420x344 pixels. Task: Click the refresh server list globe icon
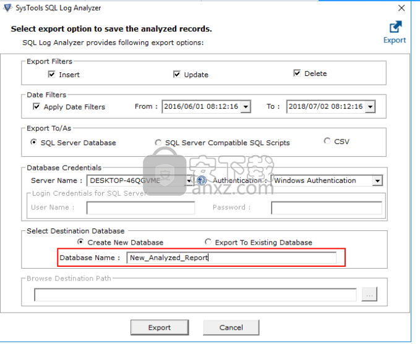(x=202, y=180)
